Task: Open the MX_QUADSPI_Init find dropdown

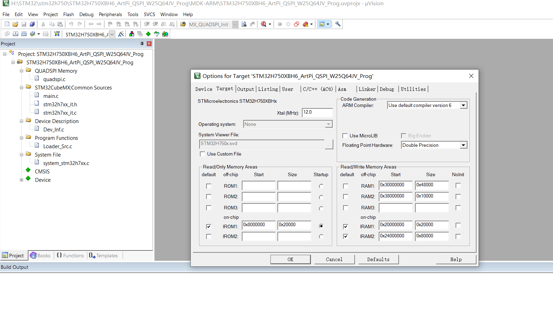Action: [x=235, y=24]
